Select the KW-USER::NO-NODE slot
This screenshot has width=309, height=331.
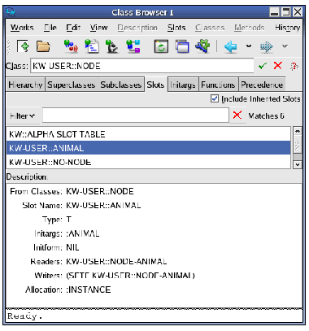click(x=149, y=162)
